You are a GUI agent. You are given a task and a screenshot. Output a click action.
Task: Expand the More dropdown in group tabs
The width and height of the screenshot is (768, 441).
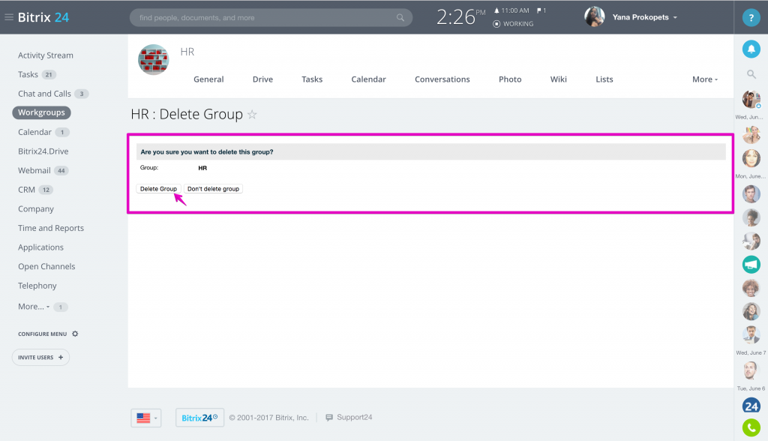(705, 79)
